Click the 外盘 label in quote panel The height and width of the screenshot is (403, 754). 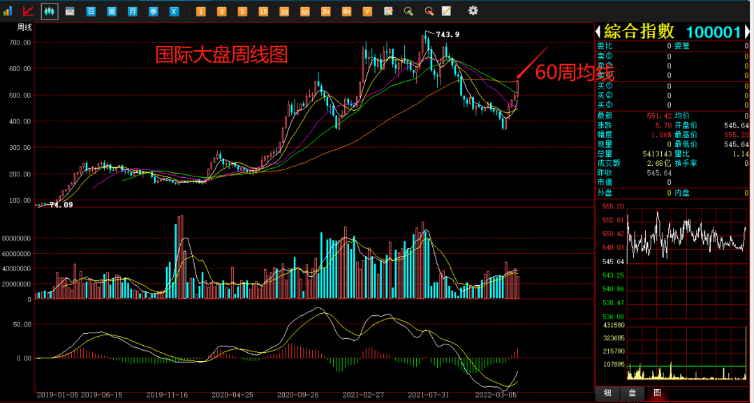605,193
